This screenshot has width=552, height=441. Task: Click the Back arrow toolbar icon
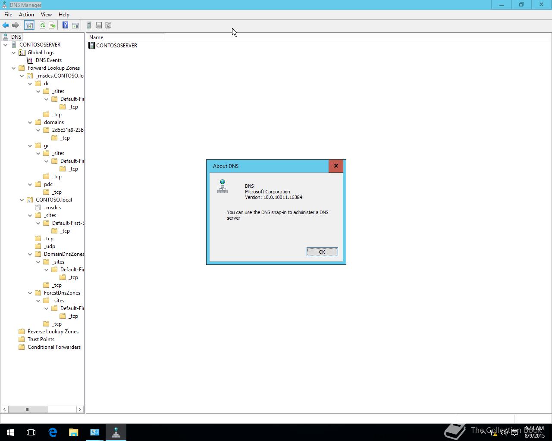pos(6,25)
